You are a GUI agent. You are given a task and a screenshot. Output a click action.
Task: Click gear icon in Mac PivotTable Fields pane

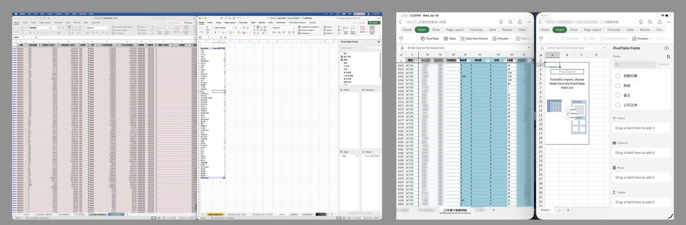pos(379,42)
